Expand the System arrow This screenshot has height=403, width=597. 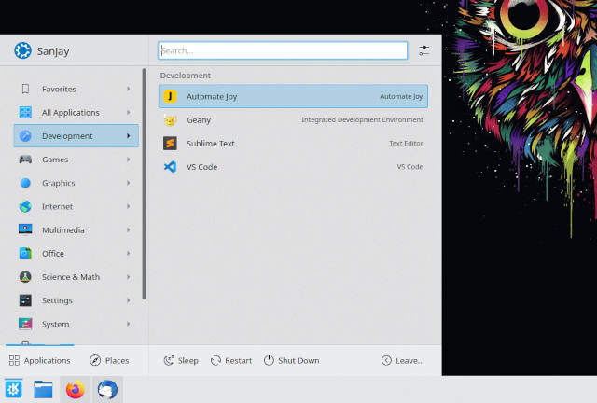129,324
